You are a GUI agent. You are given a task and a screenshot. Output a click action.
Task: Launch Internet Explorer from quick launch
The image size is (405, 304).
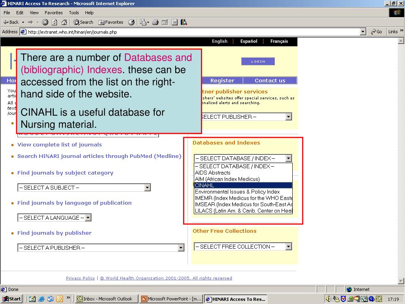[x=41, y=299]
